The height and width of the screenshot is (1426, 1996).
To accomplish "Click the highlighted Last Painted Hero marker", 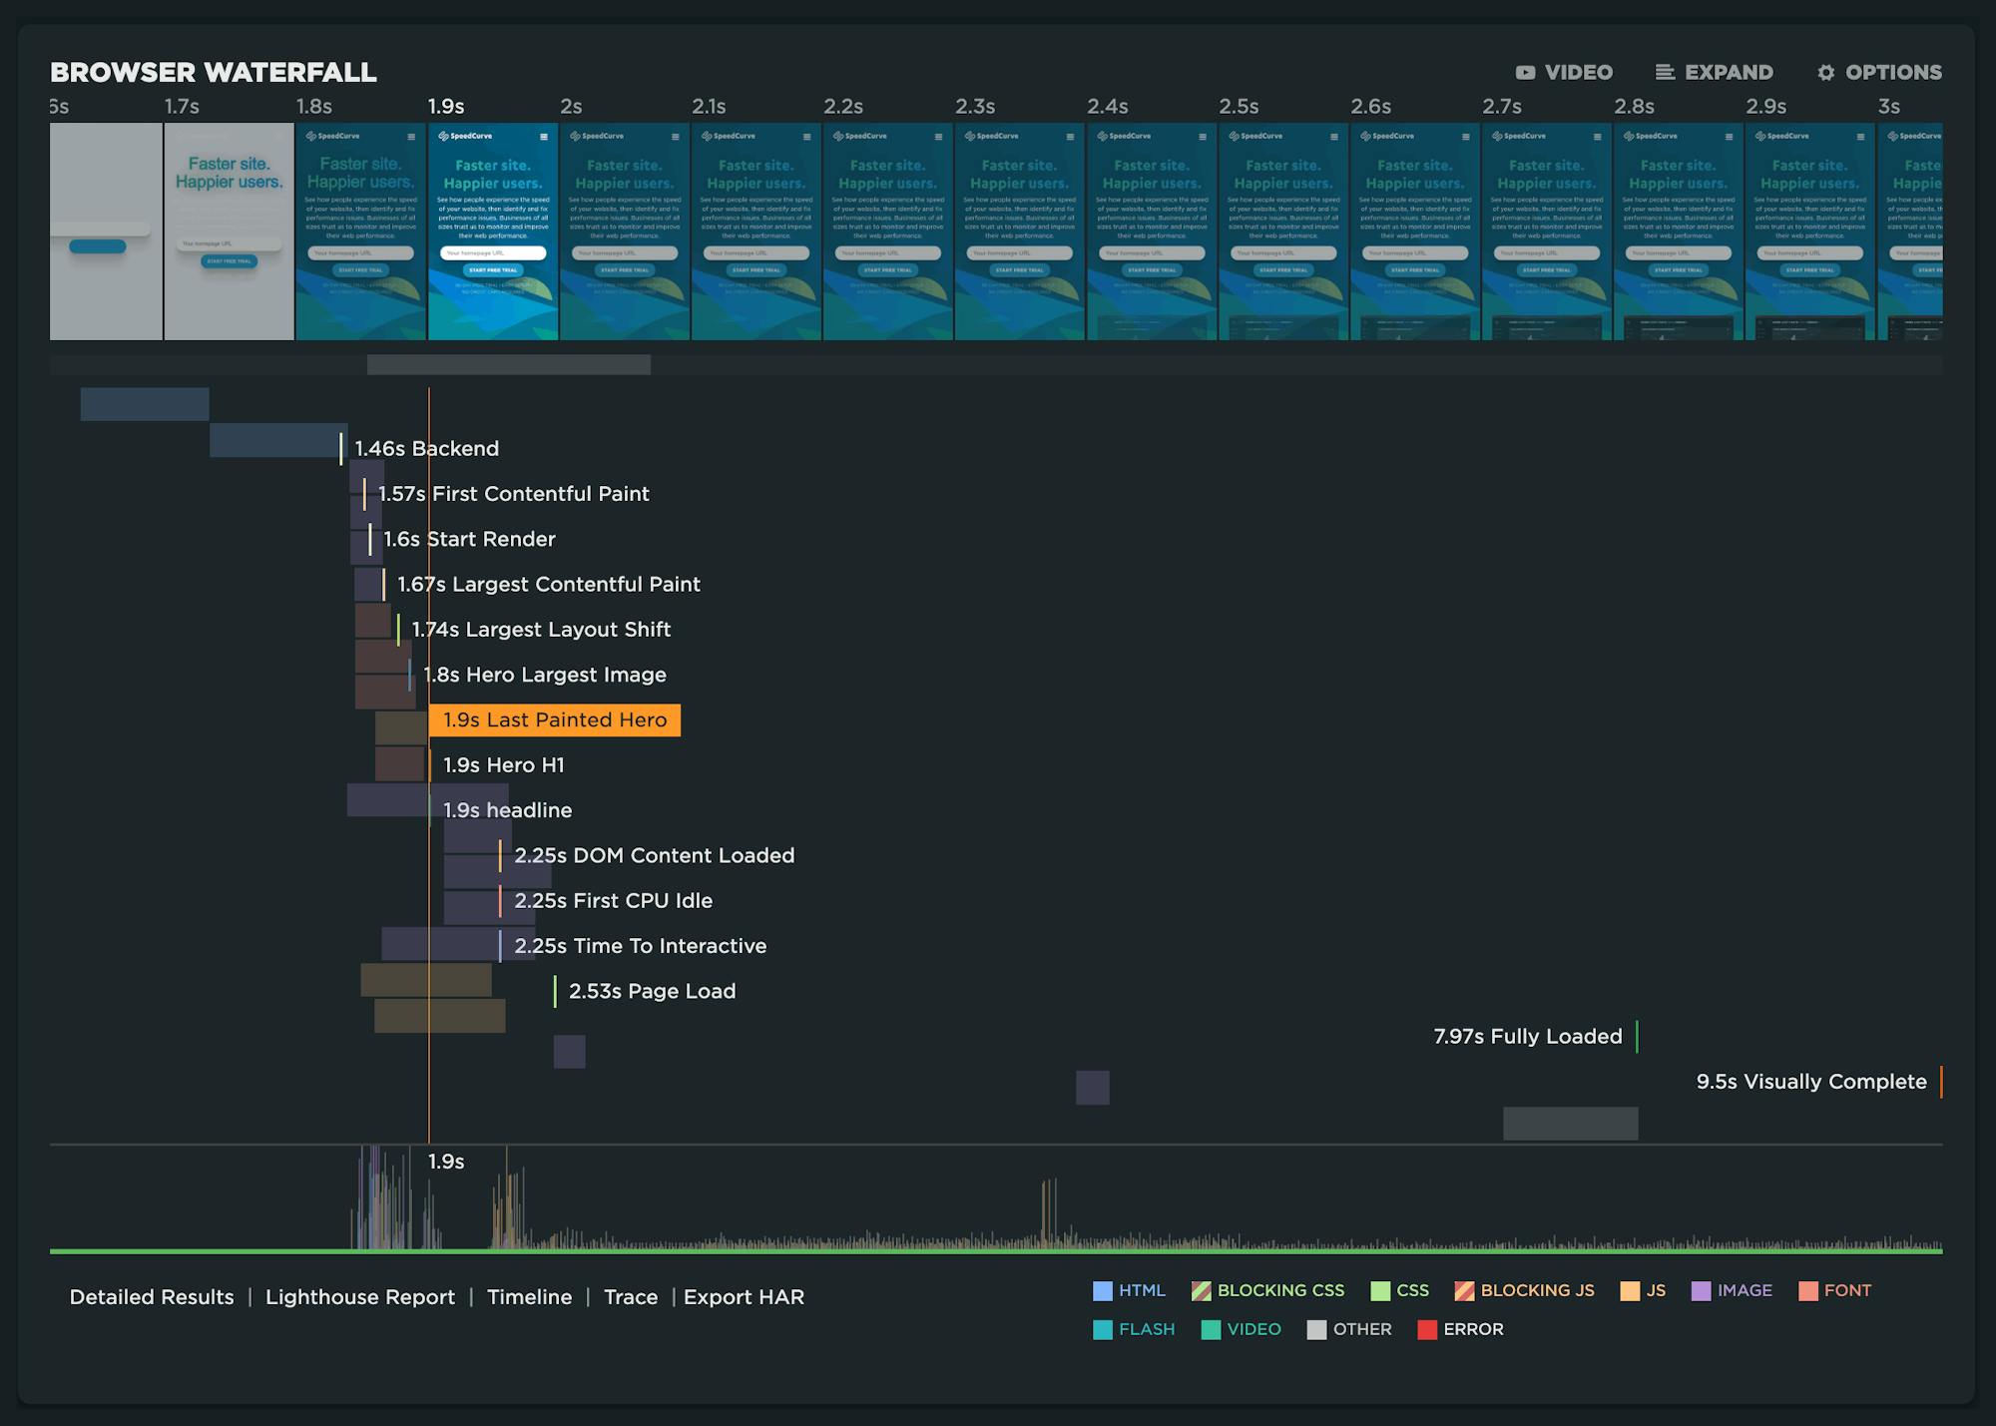I will coord(555,720).
